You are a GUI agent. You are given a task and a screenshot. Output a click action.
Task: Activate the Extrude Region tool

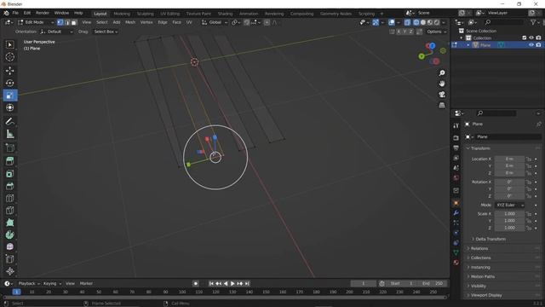(9, 161)
